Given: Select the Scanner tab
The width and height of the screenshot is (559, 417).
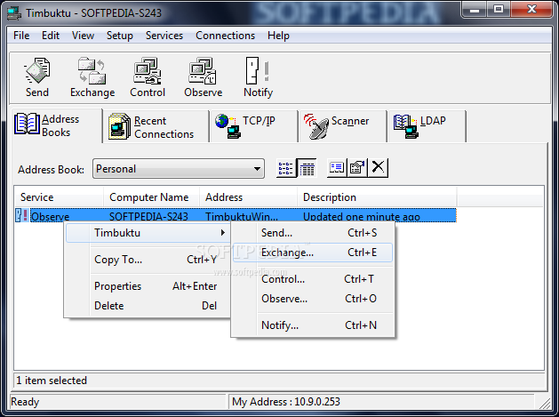Looking at the screenshot, I should [343, 126].
